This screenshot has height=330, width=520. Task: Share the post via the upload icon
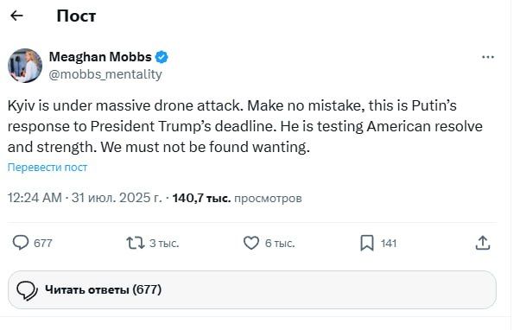(x=483, y=243)
